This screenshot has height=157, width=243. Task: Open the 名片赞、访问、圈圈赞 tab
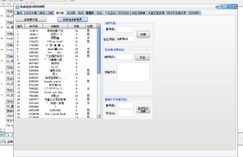click(x=91, y=13)
